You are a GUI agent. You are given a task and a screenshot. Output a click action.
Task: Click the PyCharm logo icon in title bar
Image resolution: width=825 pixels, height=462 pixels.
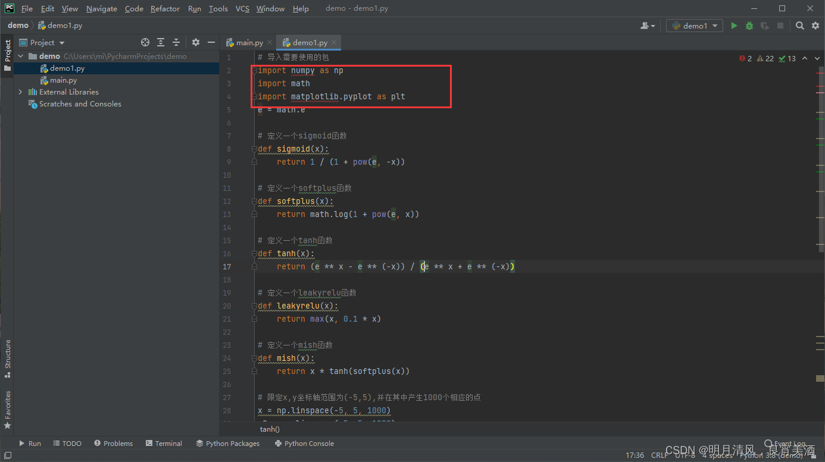(9, 8)
